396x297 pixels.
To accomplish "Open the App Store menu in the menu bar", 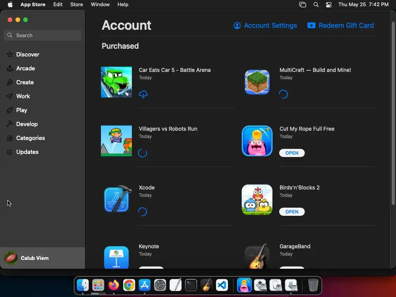I will tap(33, 4).
